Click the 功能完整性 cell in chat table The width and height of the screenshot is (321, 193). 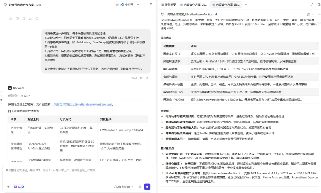click(16, 130)
